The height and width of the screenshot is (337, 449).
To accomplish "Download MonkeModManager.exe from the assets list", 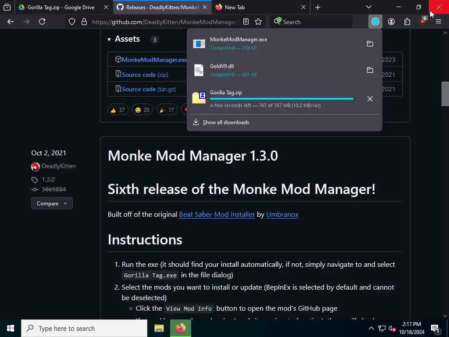I will (154, 60).
